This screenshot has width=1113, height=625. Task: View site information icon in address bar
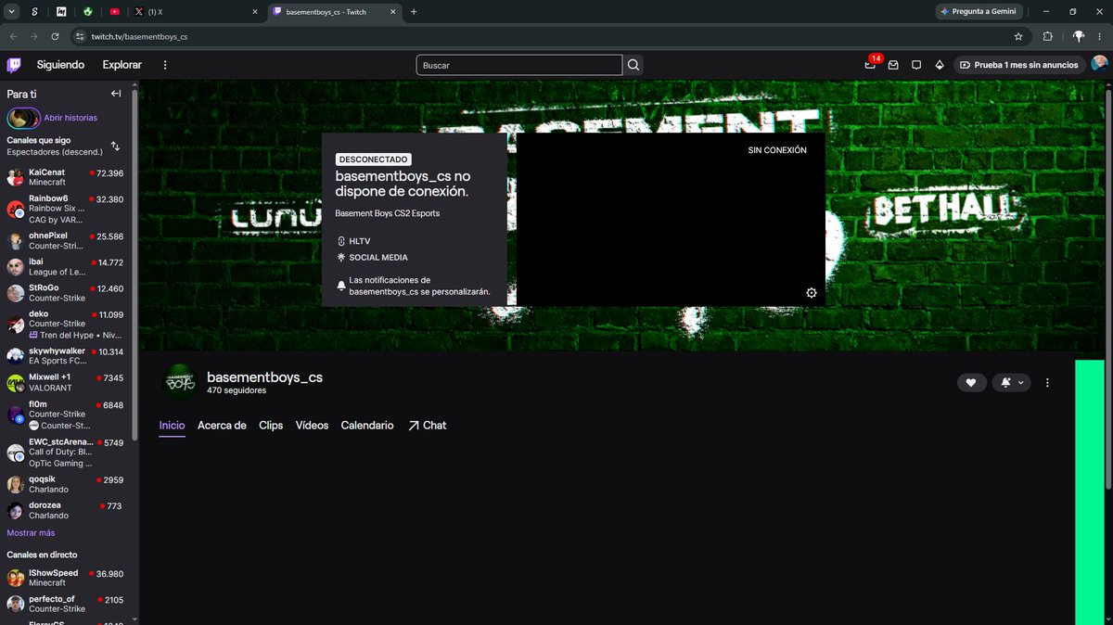(x=80, y=36)
